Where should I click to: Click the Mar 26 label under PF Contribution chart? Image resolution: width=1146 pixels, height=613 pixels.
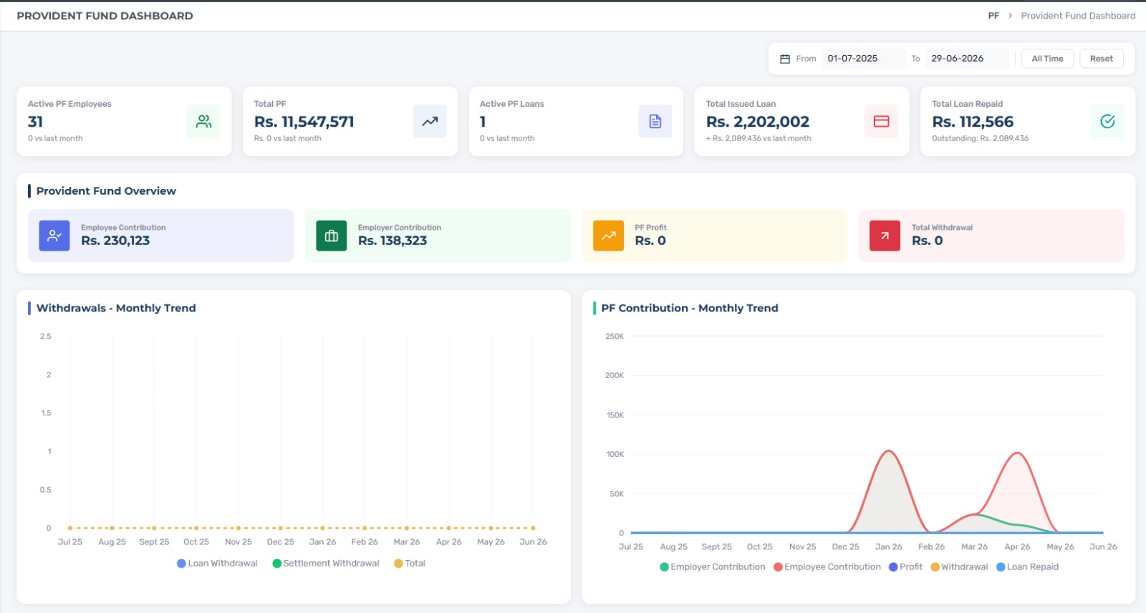point(974,546)
